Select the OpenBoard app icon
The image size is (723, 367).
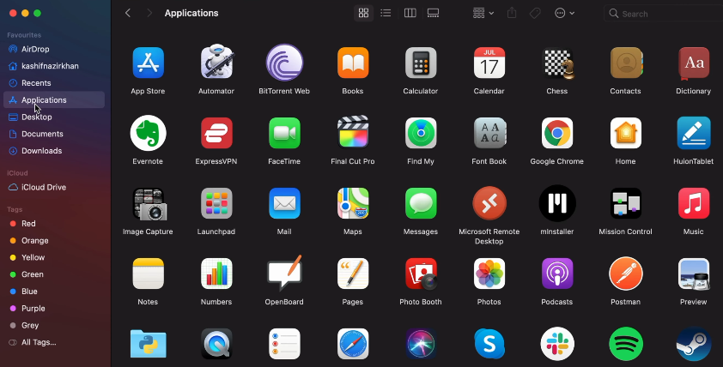284,273
